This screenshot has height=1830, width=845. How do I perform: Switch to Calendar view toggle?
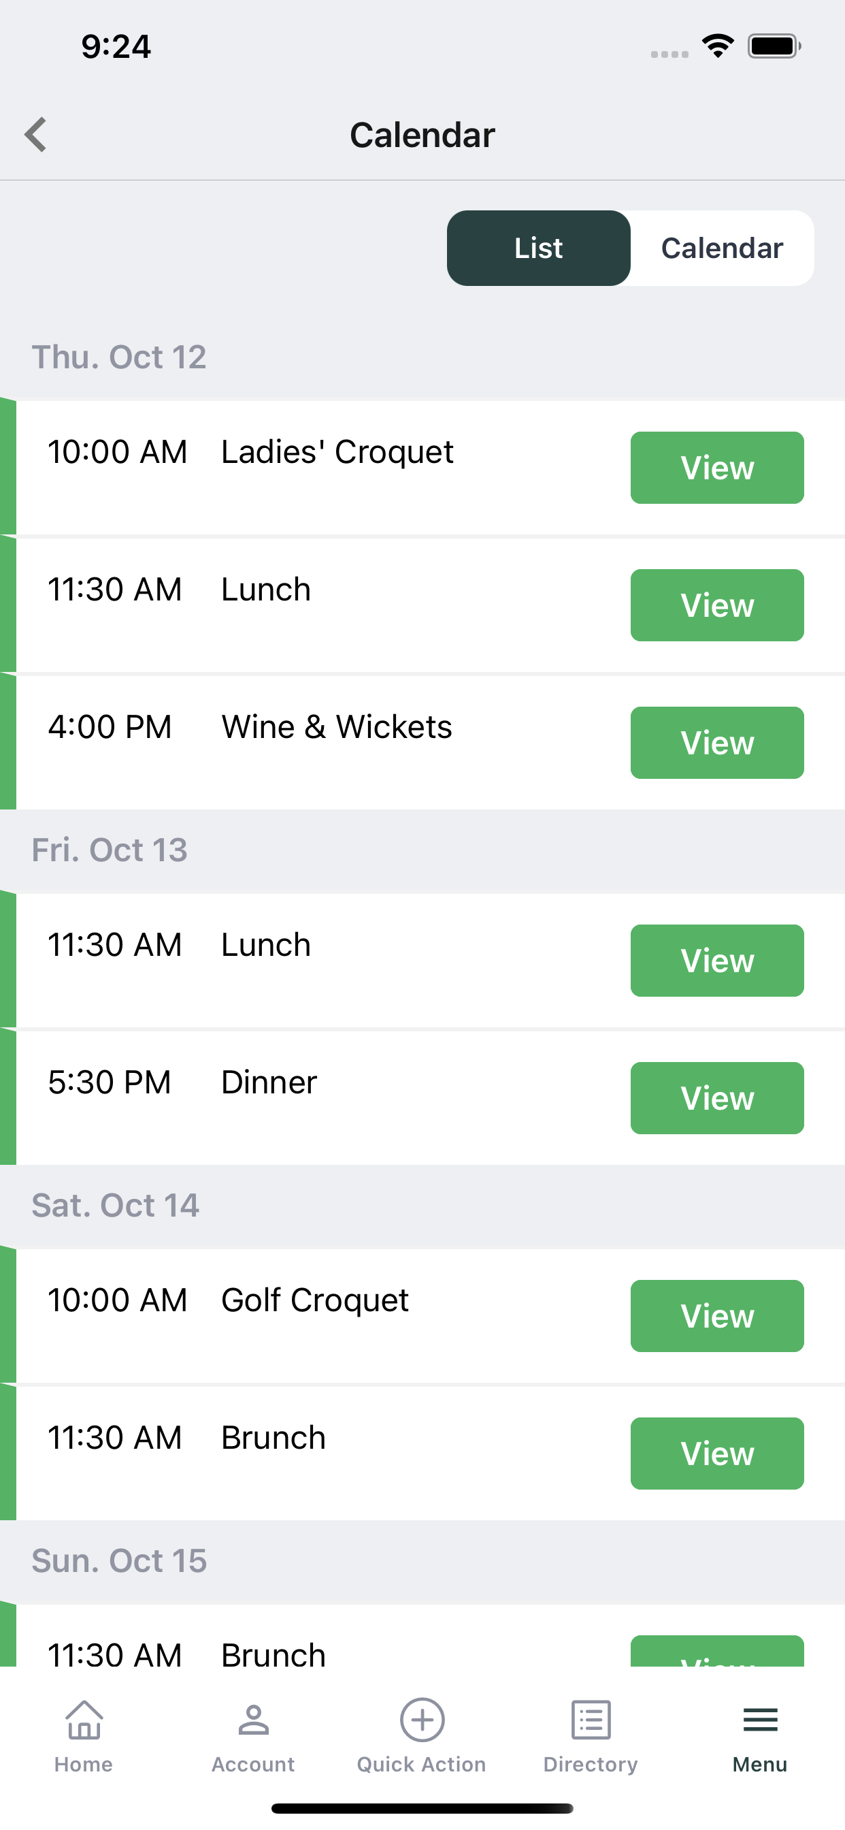tap(722, 248)
